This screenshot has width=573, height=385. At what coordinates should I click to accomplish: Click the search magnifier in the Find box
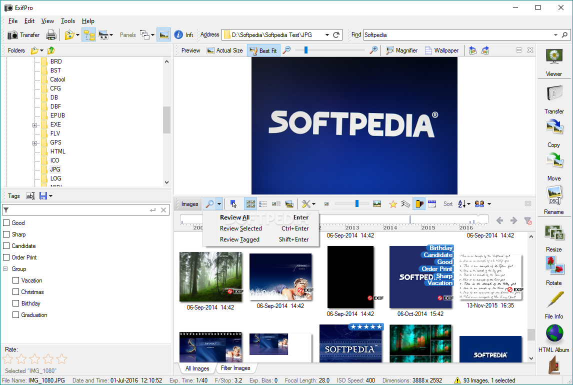(564, 34)
